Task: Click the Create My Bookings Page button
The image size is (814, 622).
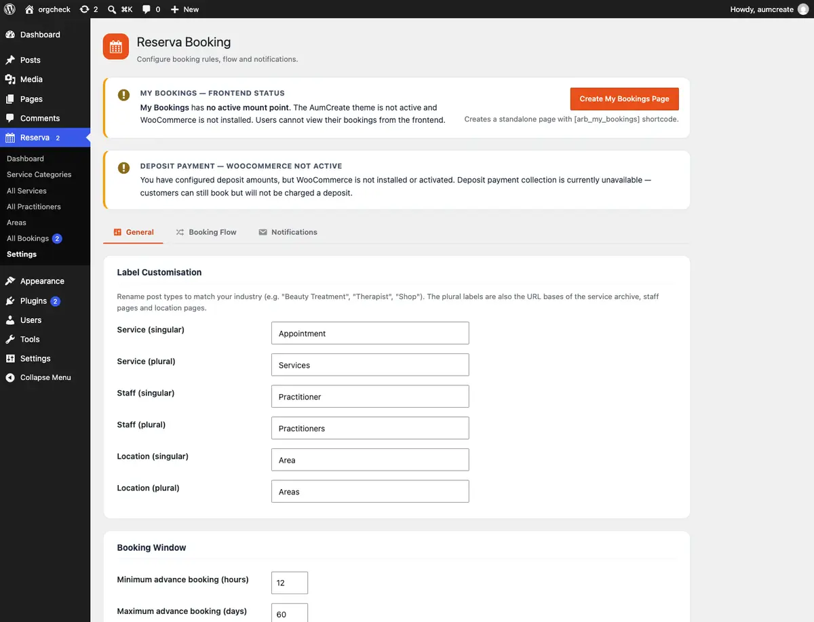Action: click(624, 98)
